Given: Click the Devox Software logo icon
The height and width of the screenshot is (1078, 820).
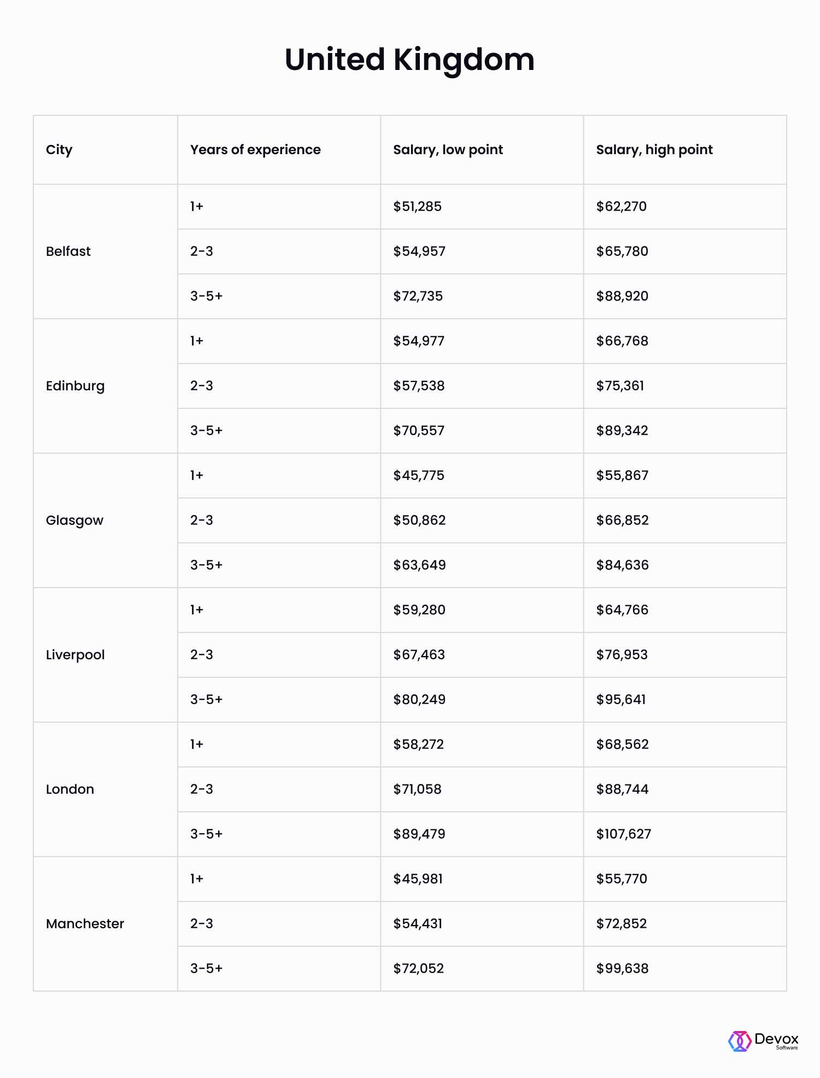Looking at the screenshot, I should coord(740,1041).
